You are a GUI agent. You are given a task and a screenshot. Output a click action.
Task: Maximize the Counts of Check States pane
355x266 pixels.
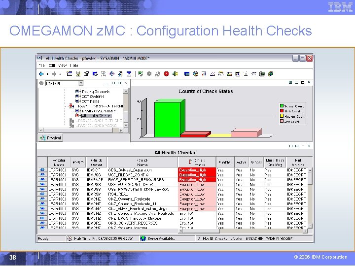(303, 82)
